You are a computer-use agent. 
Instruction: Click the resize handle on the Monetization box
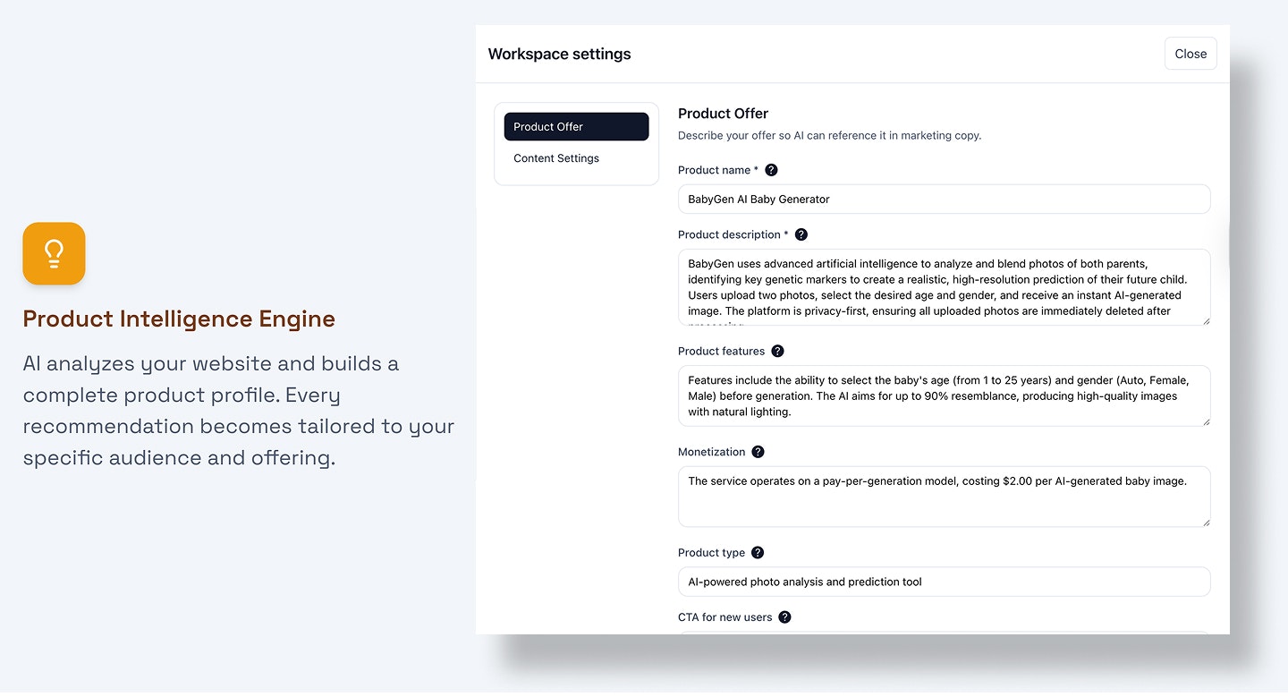(x=1206, y=524)
